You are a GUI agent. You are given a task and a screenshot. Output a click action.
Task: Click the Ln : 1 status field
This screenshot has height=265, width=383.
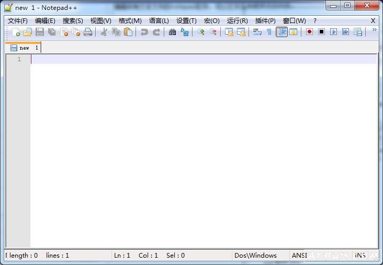(122, 256)
